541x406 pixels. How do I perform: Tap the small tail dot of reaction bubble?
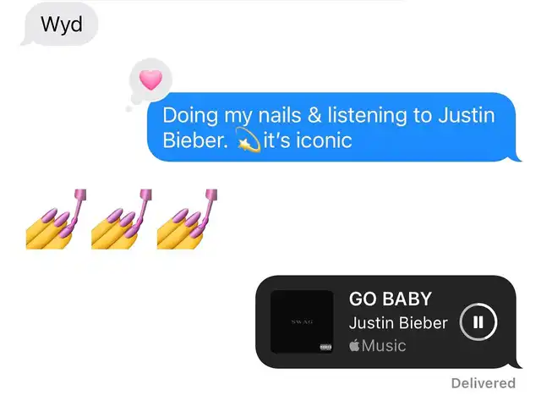tap(128, 109)
